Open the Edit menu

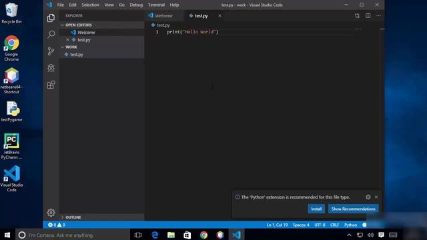tap(73, 5)
